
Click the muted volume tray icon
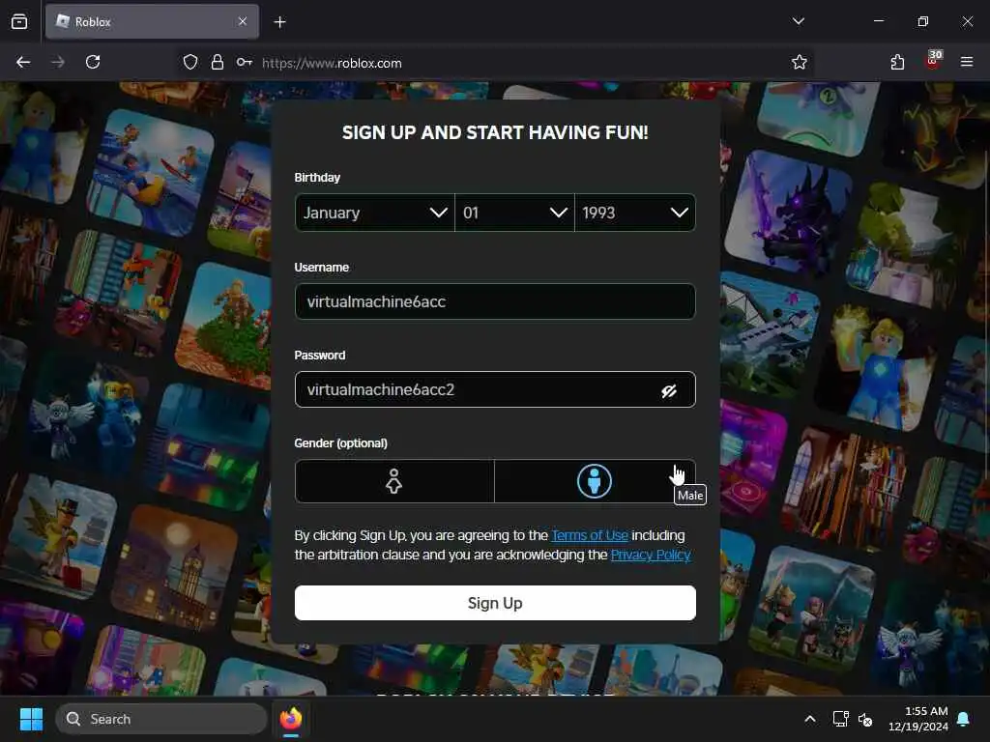coord(865,719)
